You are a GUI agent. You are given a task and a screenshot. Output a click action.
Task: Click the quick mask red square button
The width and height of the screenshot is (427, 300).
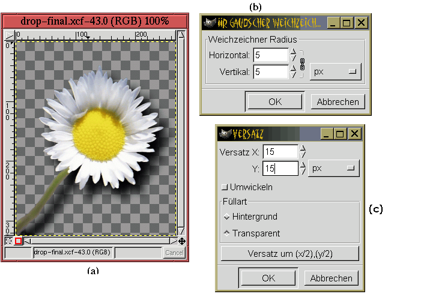coord(19,241)
